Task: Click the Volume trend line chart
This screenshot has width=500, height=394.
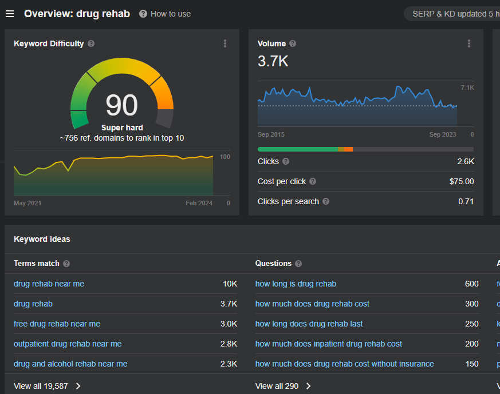Action: click(x=357, y=106)
